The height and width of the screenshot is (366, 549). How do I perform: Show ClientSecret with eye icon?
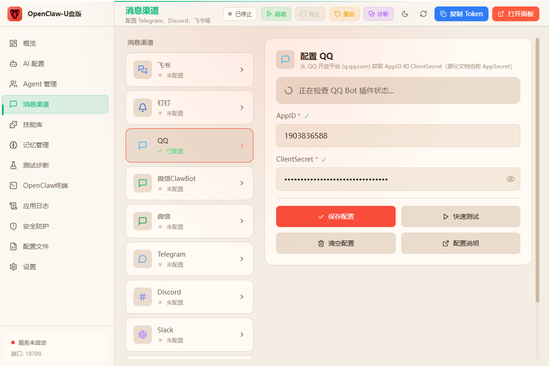pyautogui.click(x=511, y=179)
